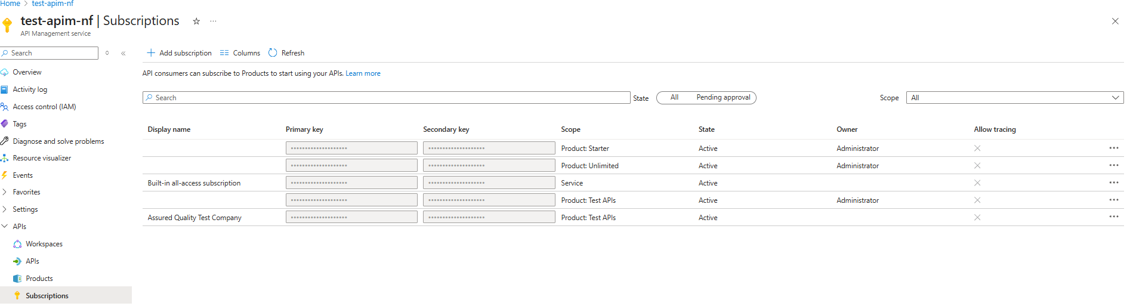The image size is (1133, 306).
Task: Click the State column header
Action: (706, 129)
